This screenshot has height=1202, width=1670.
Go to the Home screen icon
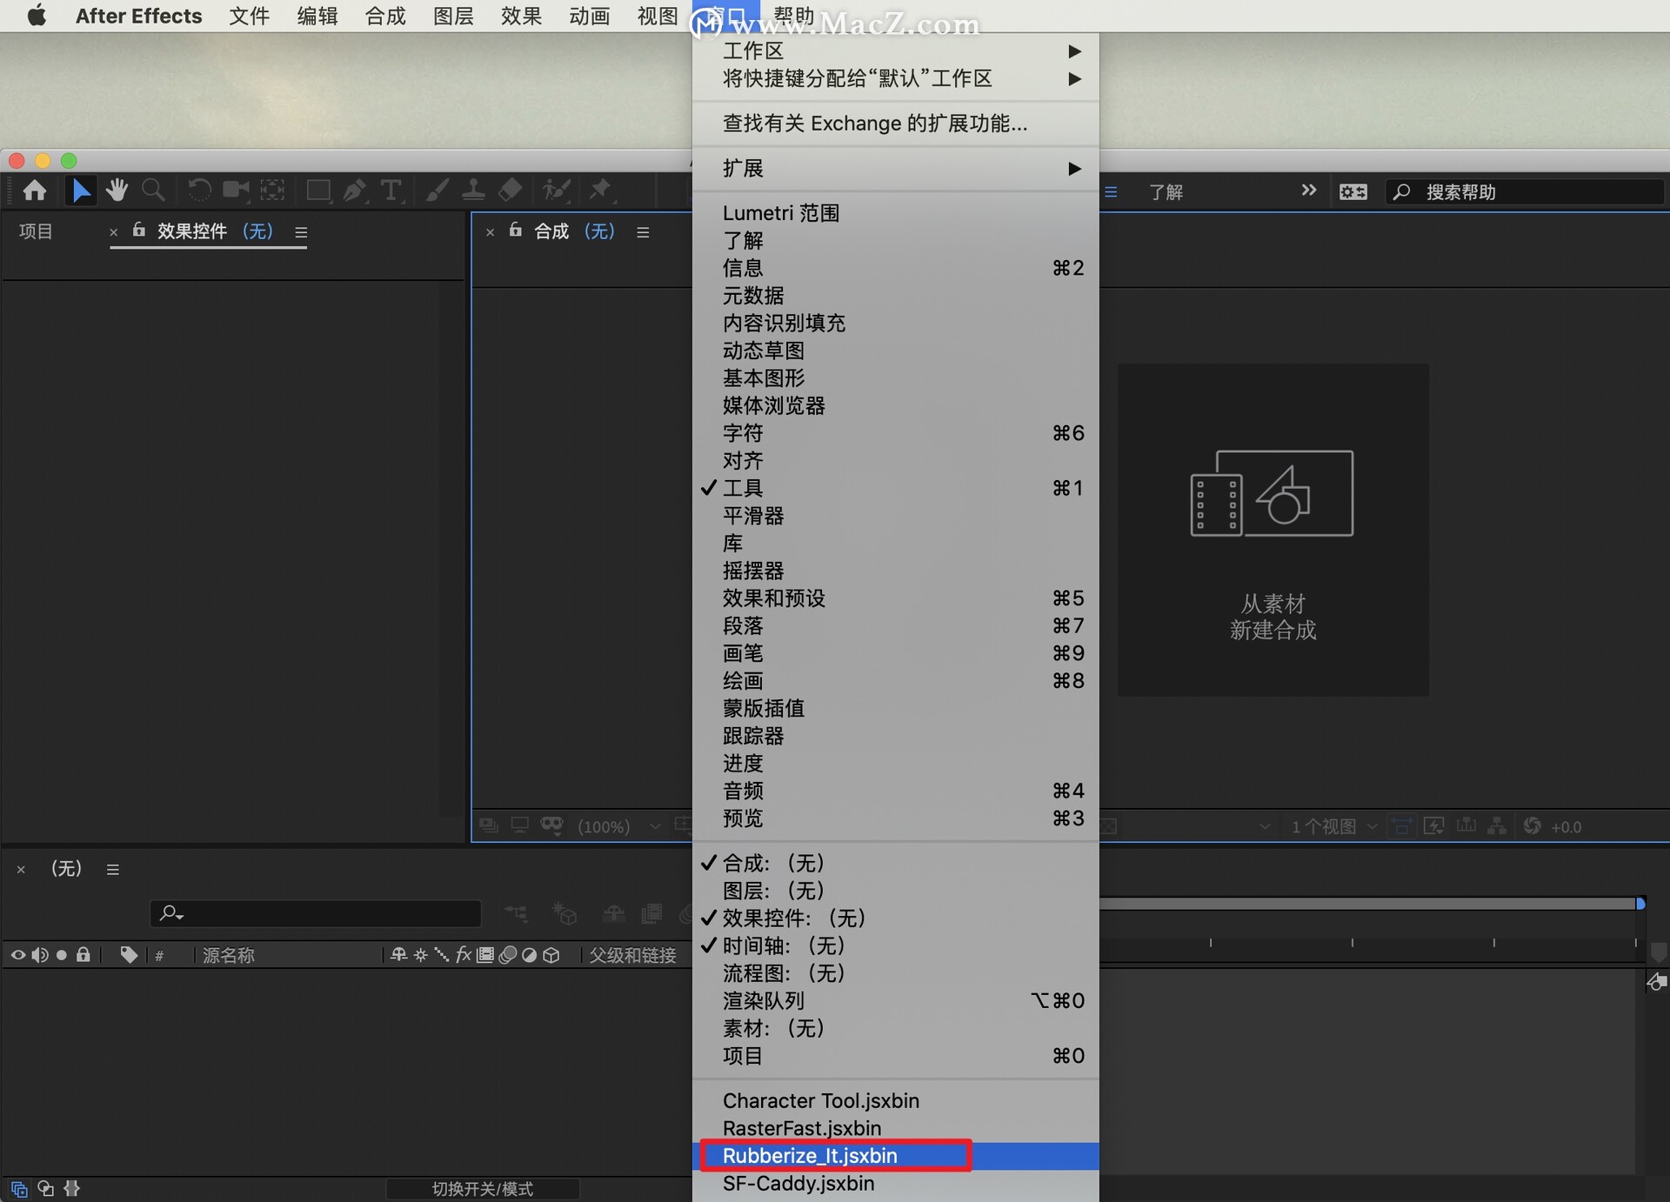tap(35, 190)
